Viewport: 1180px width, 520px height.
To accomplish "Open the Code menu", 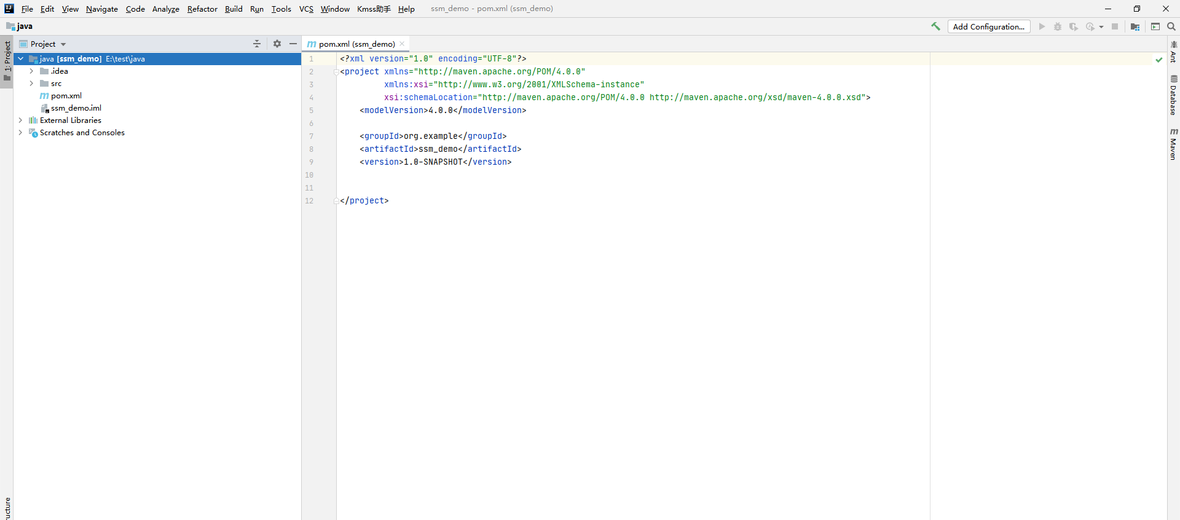I will pos(135,9).
